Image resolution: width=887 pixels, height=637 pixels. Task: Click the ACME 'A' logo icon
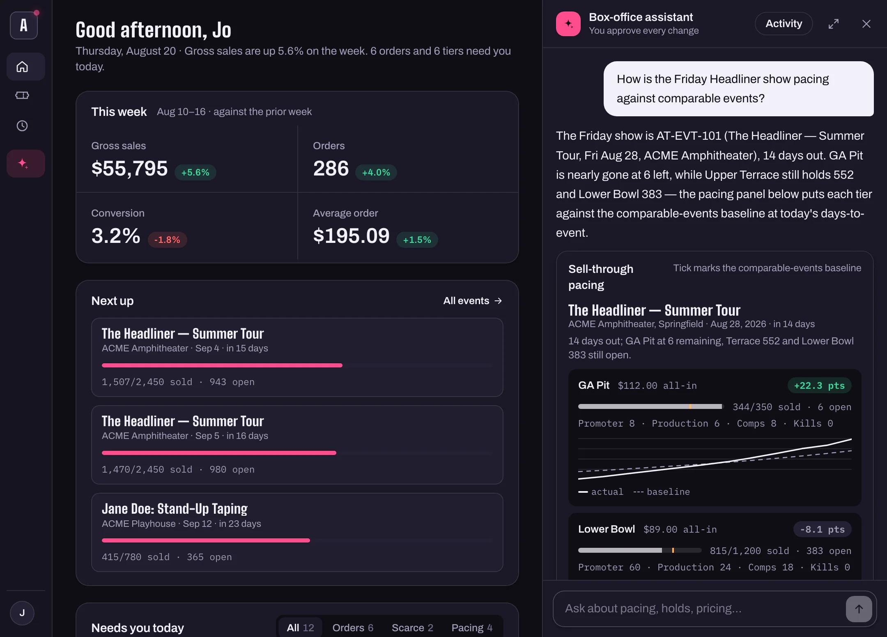tap(24, 25)
